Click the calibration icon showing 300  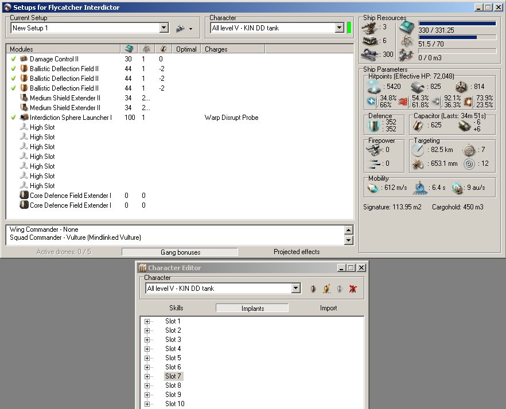click(x=369, y=54)
